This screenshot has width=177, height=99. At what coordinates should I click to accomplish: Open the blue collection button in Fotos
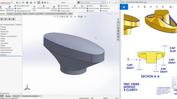124,7
